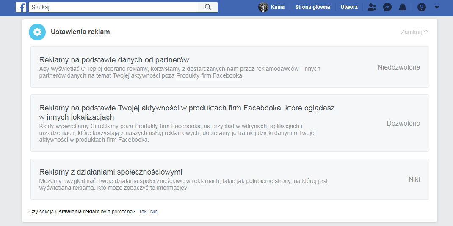Screen dimensions: 453x226
Task: Open the help question mark icon
Action: point(422,7)
